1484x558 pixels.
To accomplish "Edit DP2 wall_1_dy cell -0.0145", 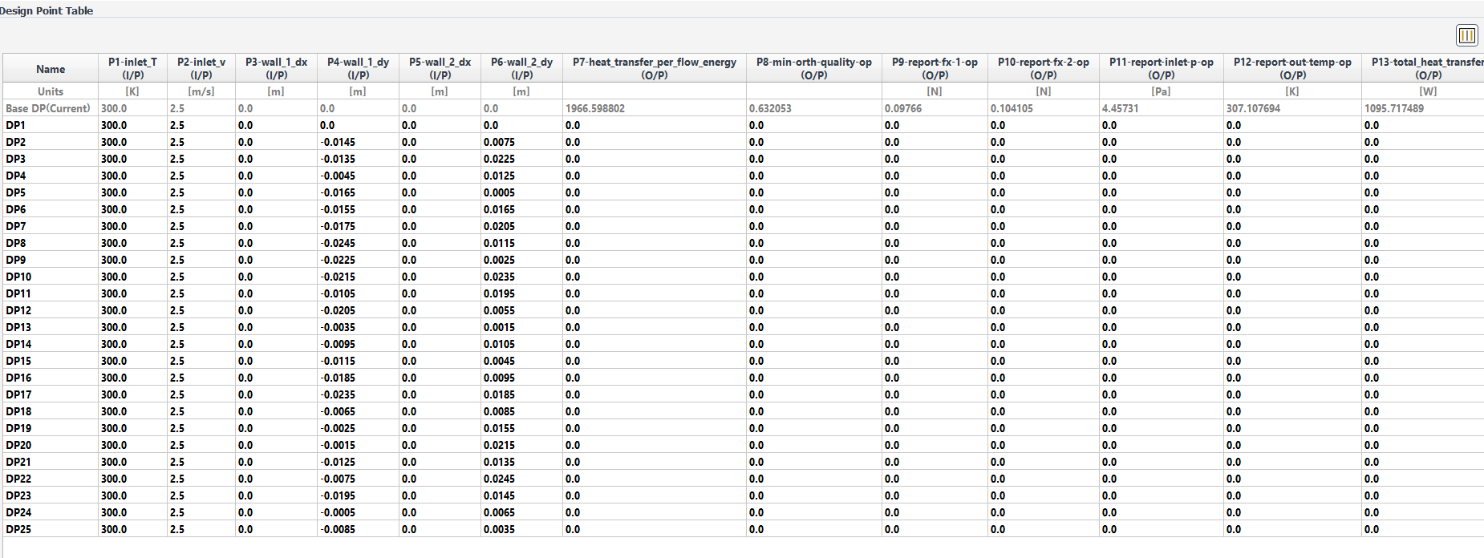I will [358, 142].
